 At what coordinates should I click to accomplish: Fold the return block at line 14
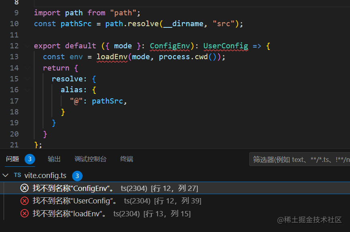point(27,68)
